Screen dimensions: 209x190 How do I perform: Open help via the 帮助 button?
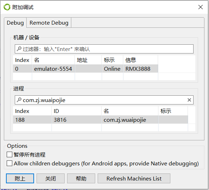[x=81, y=178]
